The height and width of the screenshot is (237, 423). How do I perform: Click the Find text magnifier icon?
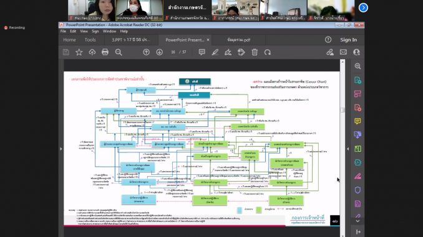tap(119, 52)
